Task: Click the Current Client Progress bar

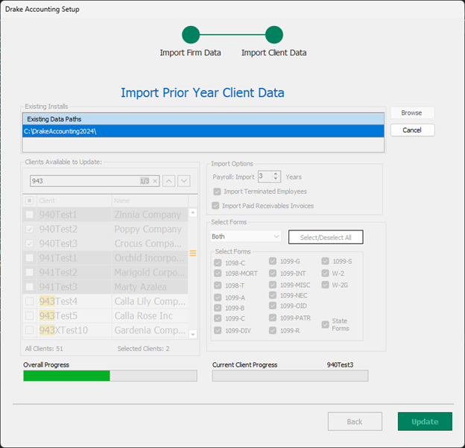Action: [291, 376]
